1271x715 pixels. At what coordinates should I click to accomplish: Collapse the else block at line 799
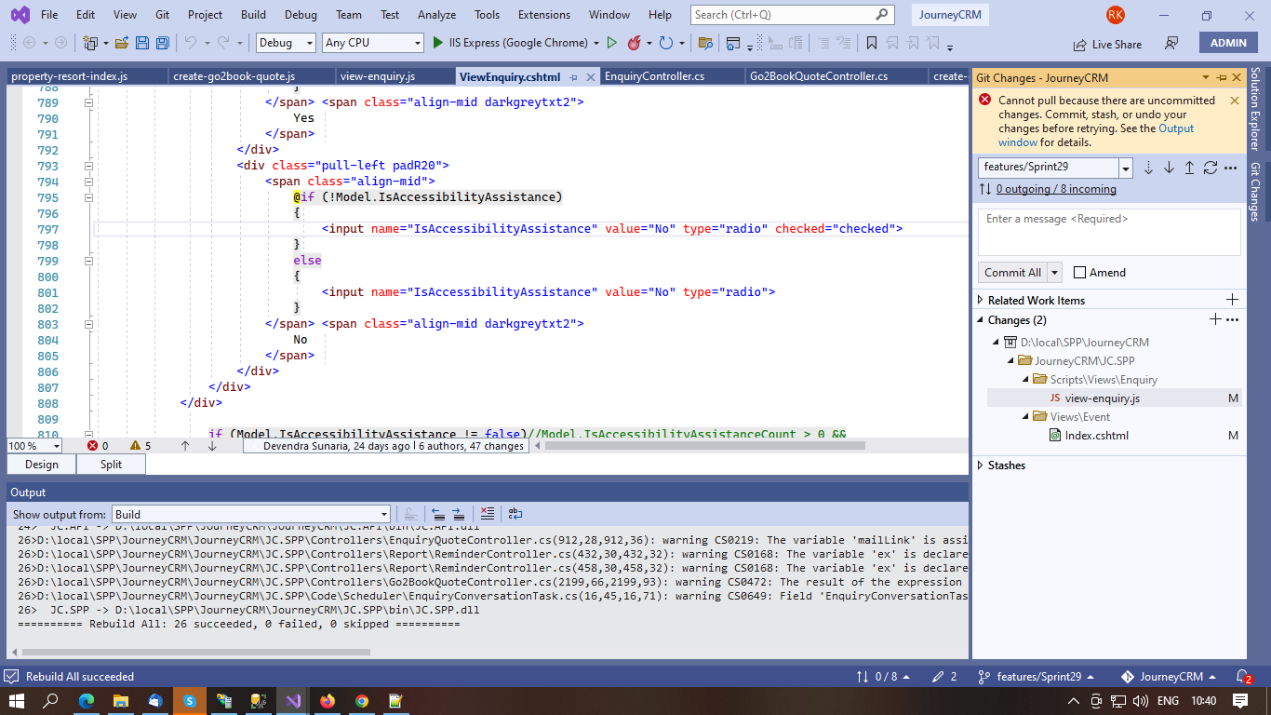[89, 261]
